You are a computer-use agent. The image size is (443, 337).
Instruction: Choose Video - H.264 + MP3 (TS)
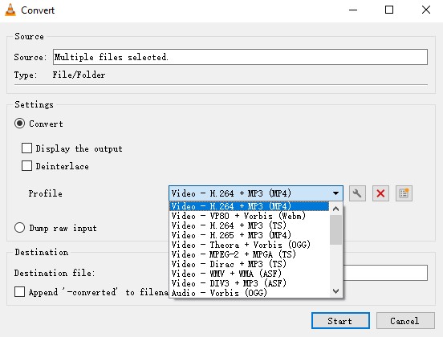pos(249,225)
